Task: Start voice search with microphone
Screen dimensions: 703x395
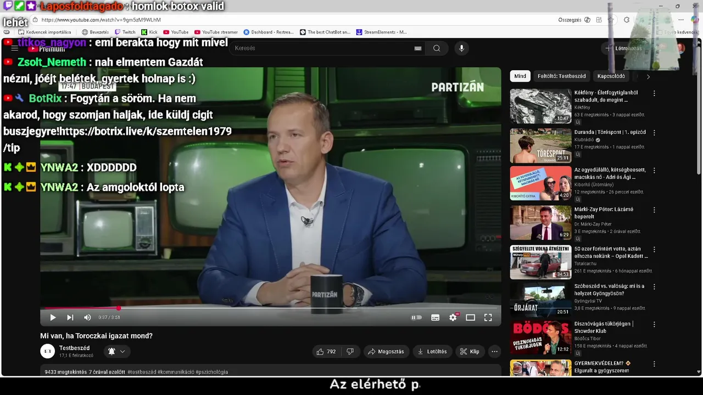Action: pyautogui.click(x=461, y=48)
